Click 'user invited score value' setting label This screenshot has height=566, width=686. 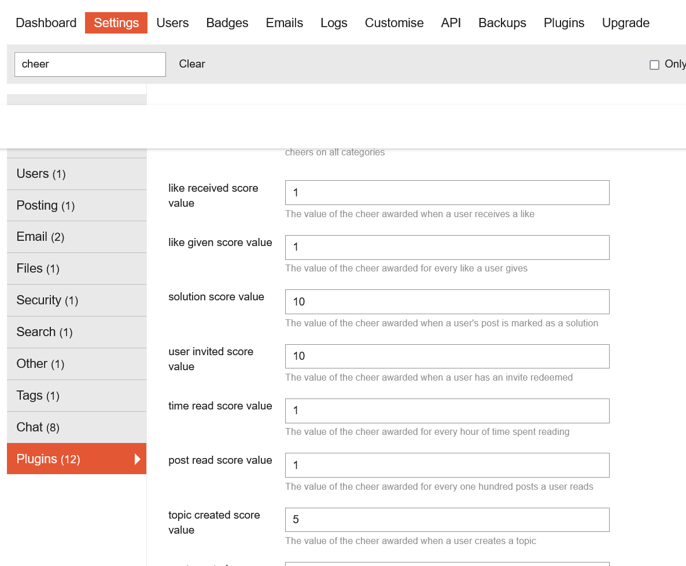pos(211,359)
